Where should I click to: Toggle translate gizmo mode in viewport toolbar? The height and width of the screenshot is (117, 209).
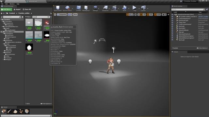tap(127, 14)
